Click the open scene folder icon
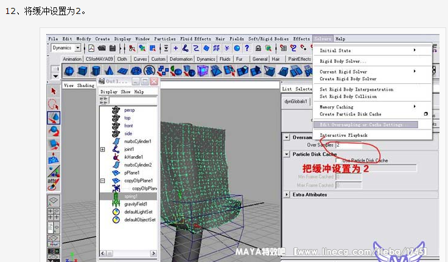 point(102,48)
